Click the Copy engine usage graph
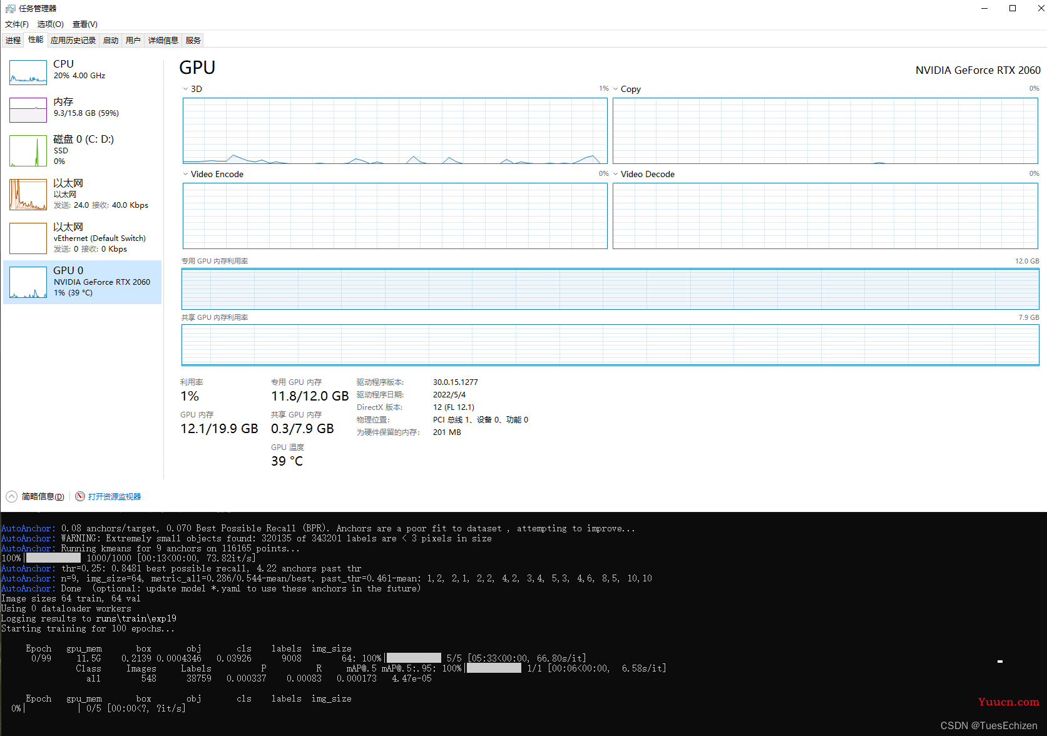Screen dimensions: 1047x736 [825, 131]
